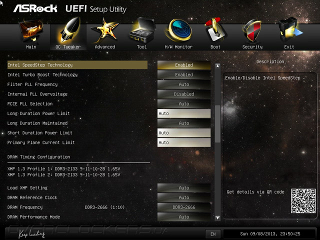Click the Enable/Disable Intel SpeedStep description

pyautogui.click(x=262, y=78)
